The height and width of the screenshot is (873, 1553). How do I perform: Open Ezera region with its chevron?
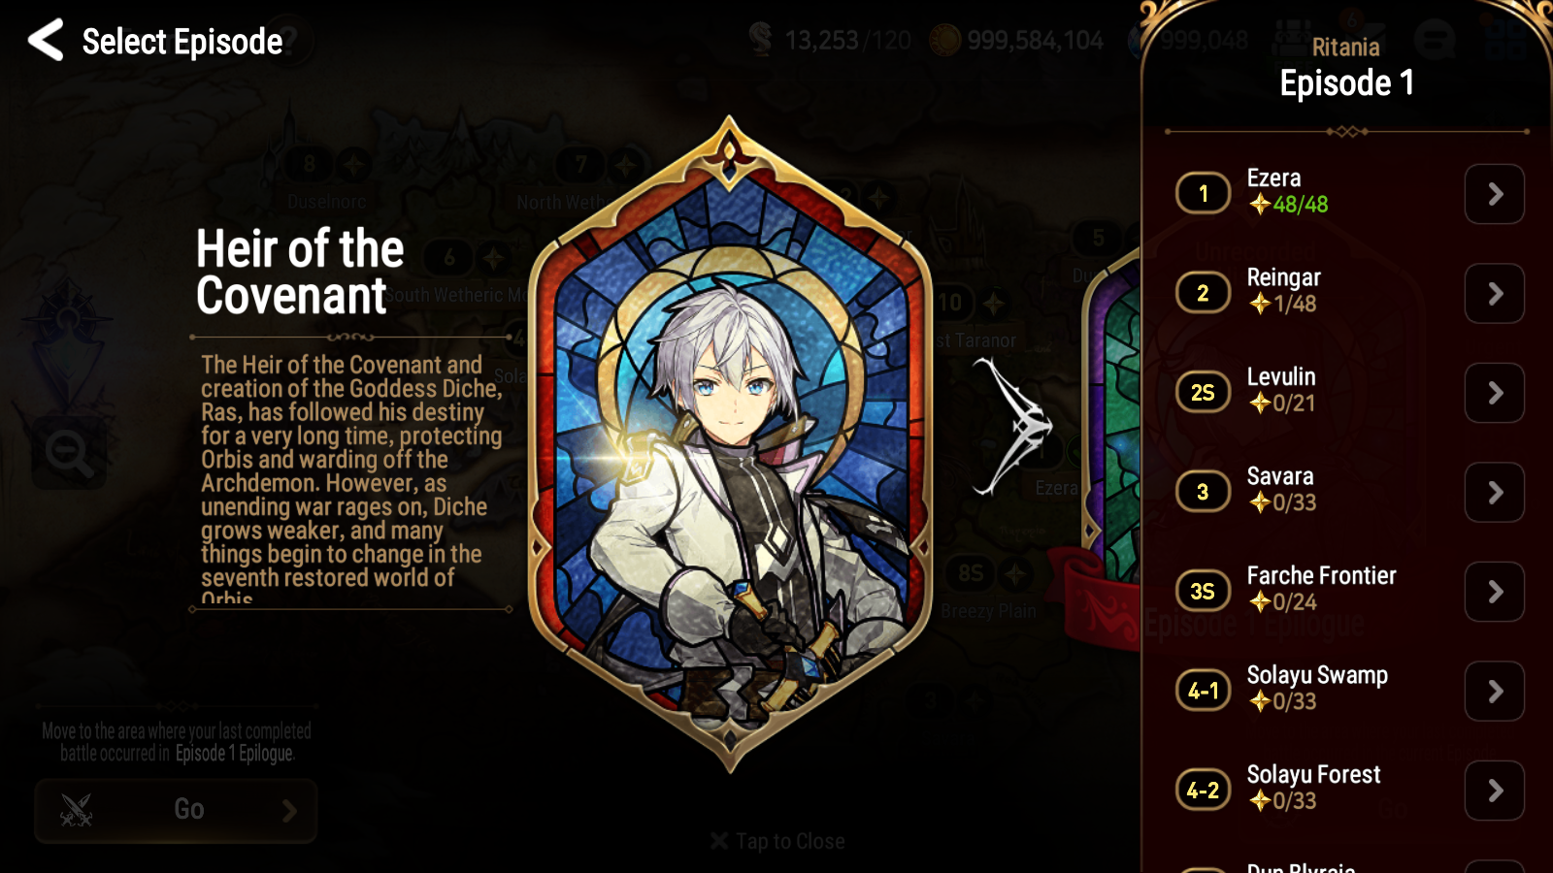(x=1495, y=194)
